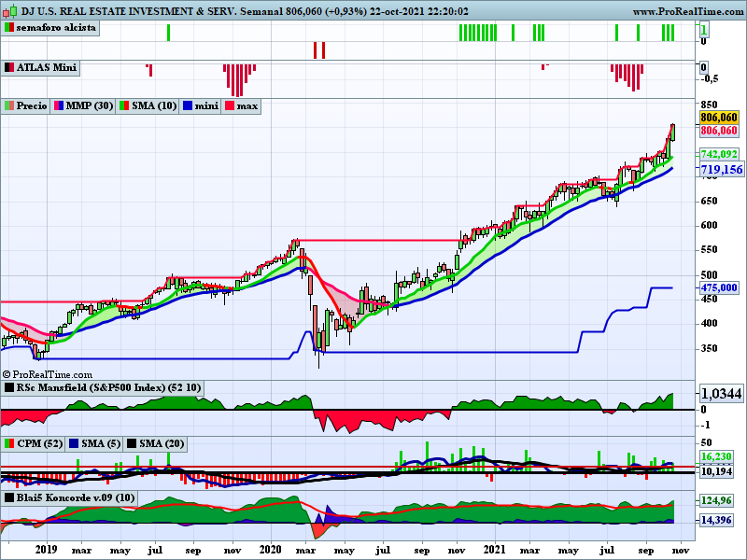Click the 10,194 value tag
This screenshot has height=560, width=747.
click(716, 471)
